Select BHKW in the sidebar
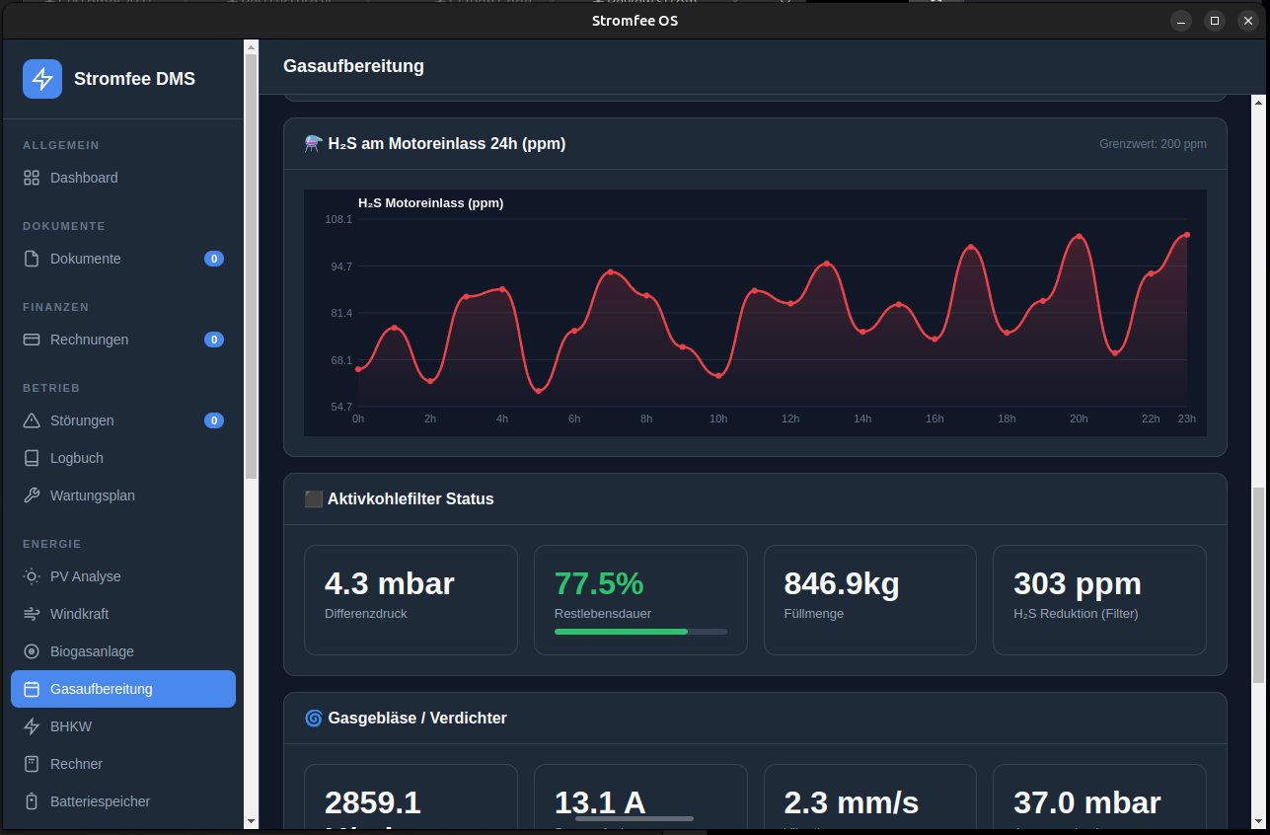This screenshot has height=835, width=1270. click(x=70, y=726)
